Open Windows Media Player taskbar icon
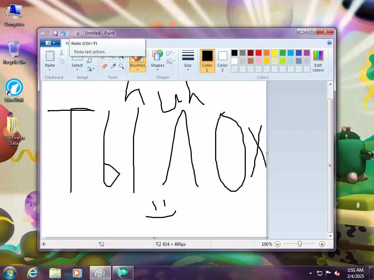 77,273
